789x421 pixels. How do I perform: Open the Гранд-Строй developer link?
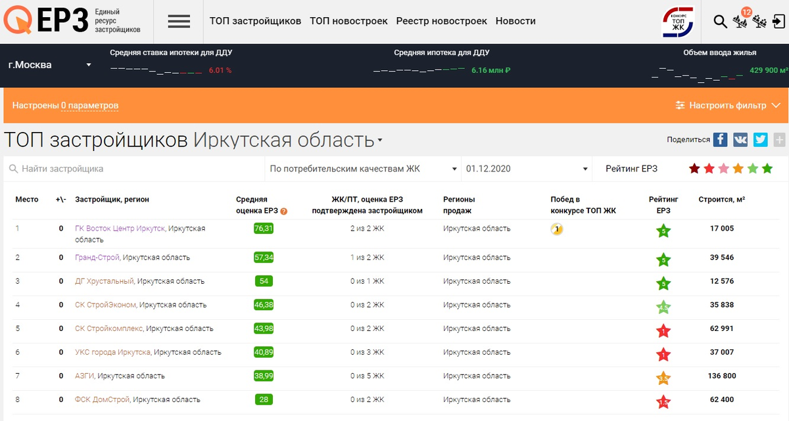pyautogui.click(x=97, y=256)
